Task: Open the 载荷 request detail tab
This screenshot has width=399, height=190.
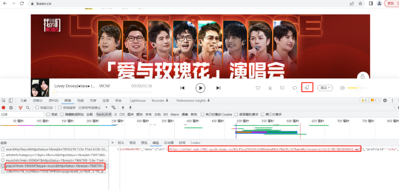Action: pyautogui.click(x=133, y=143)
